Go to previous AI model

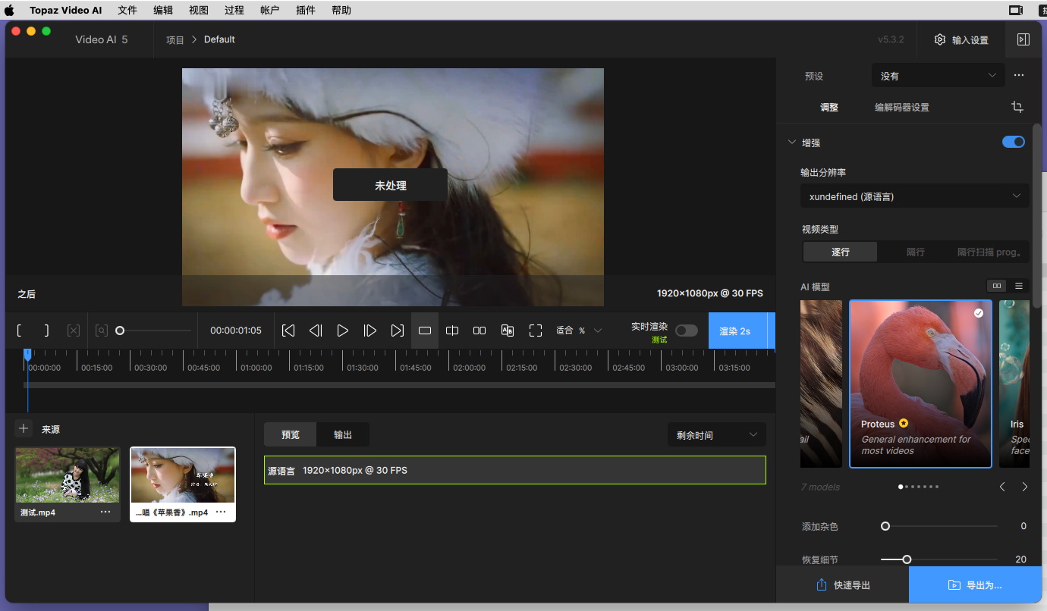click(x=1002, y=487)
